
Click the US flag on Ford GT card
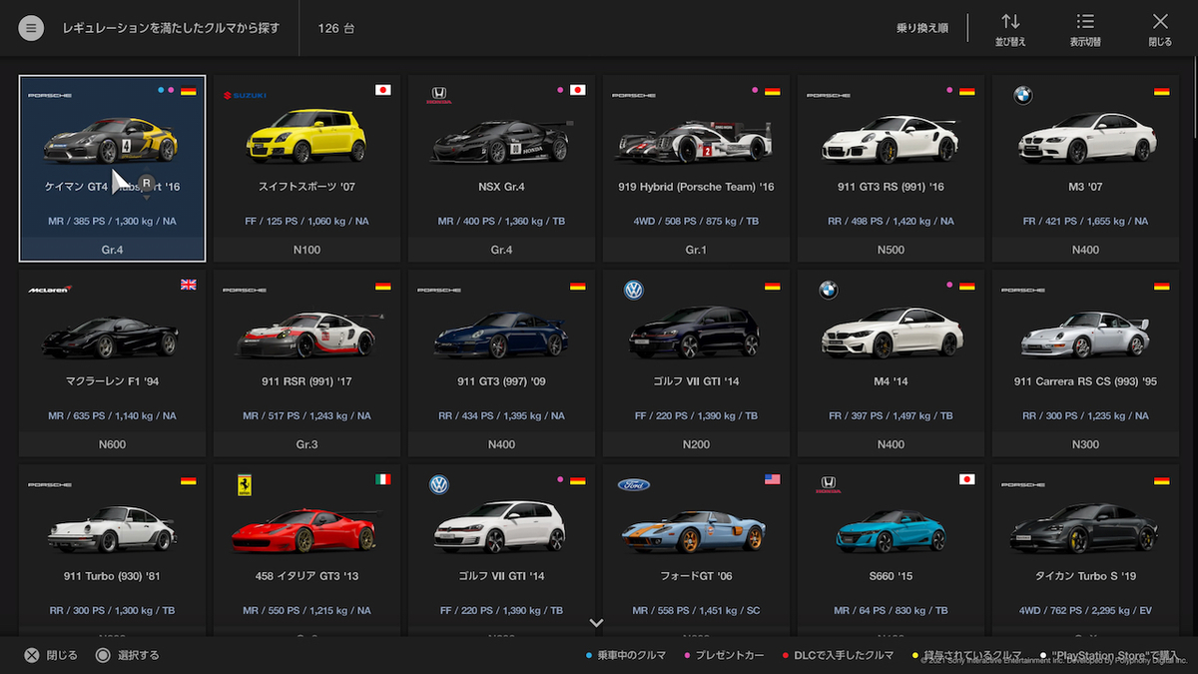click(772, 479)
